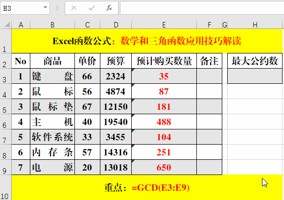Click quantity cell showing 251
284x200 pixels.
point(164,152)
